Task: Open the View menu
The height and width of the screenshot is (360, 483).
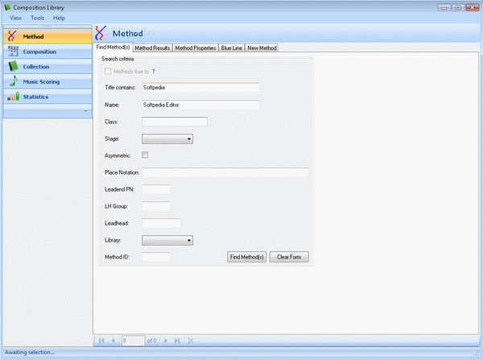Action: 16,18
